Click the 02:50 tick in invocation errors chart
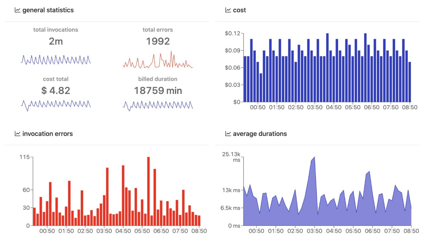 (x=85, y=231)
